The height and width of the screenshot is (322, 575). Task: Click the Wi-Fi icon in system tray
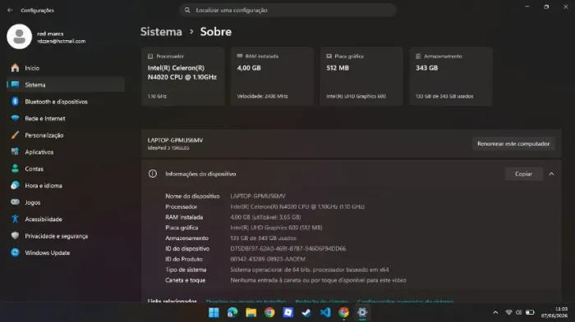click(508, 312)
